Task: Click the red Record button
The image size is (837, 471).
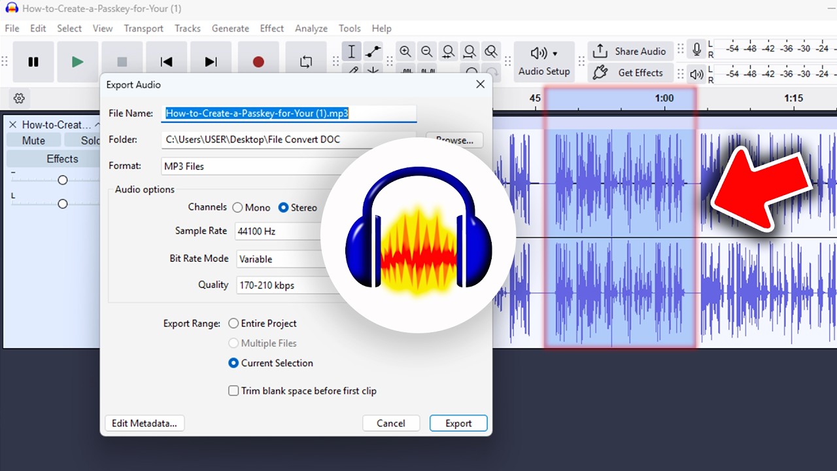Action: click(258, 62)
